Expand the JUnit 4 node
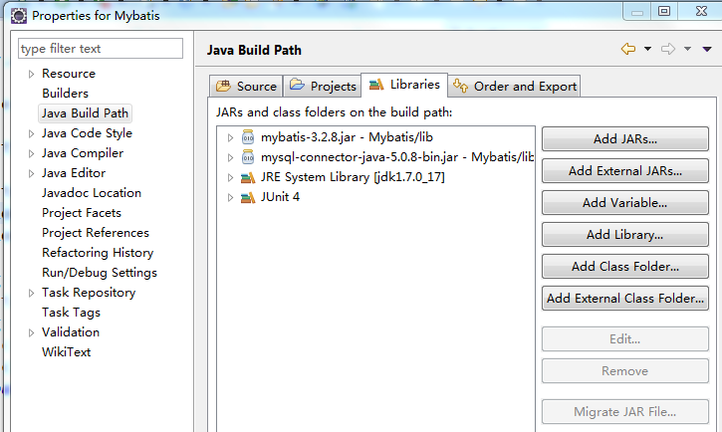The width and height of the screenshot is (722, 432). [x=230, y=198]
